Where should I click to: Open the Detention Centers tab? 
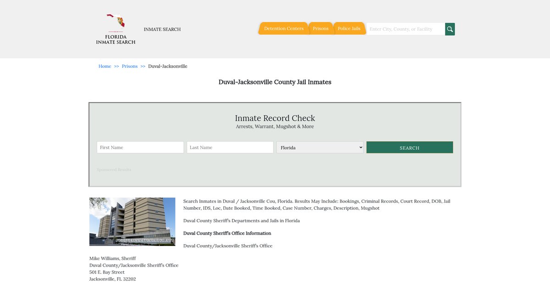(x=284, y=28)
